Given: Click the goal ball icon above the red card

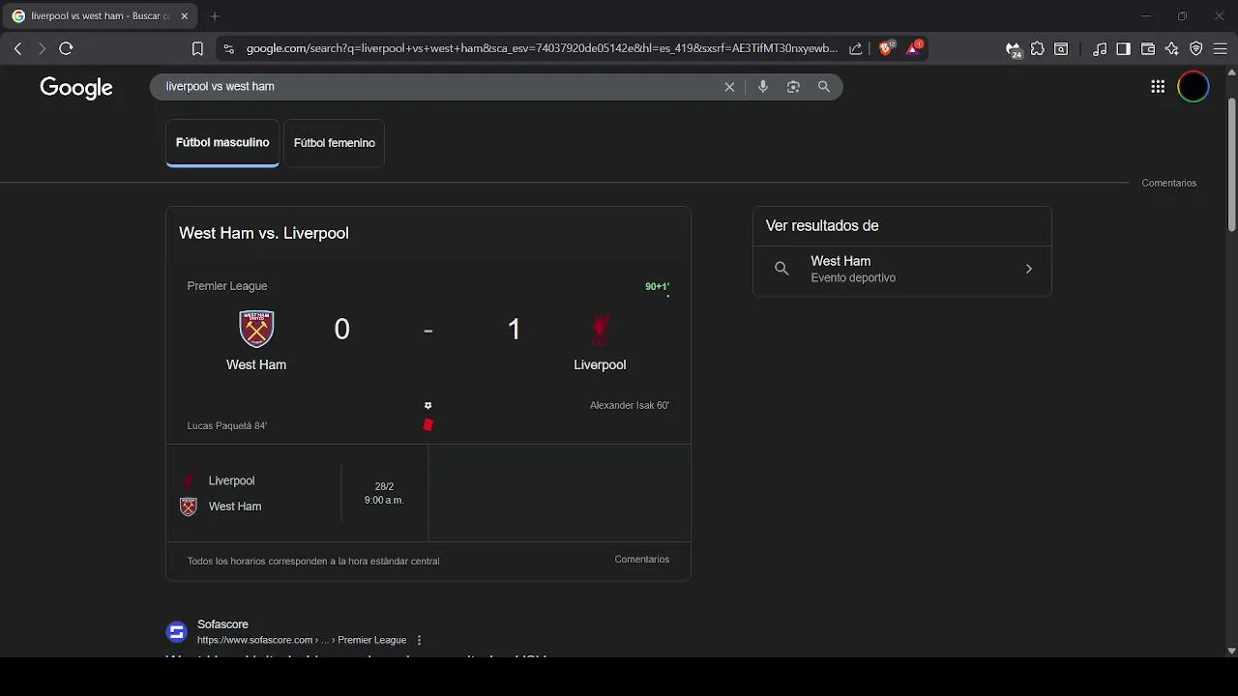Looking at the screenshot, I should point(428,406).
